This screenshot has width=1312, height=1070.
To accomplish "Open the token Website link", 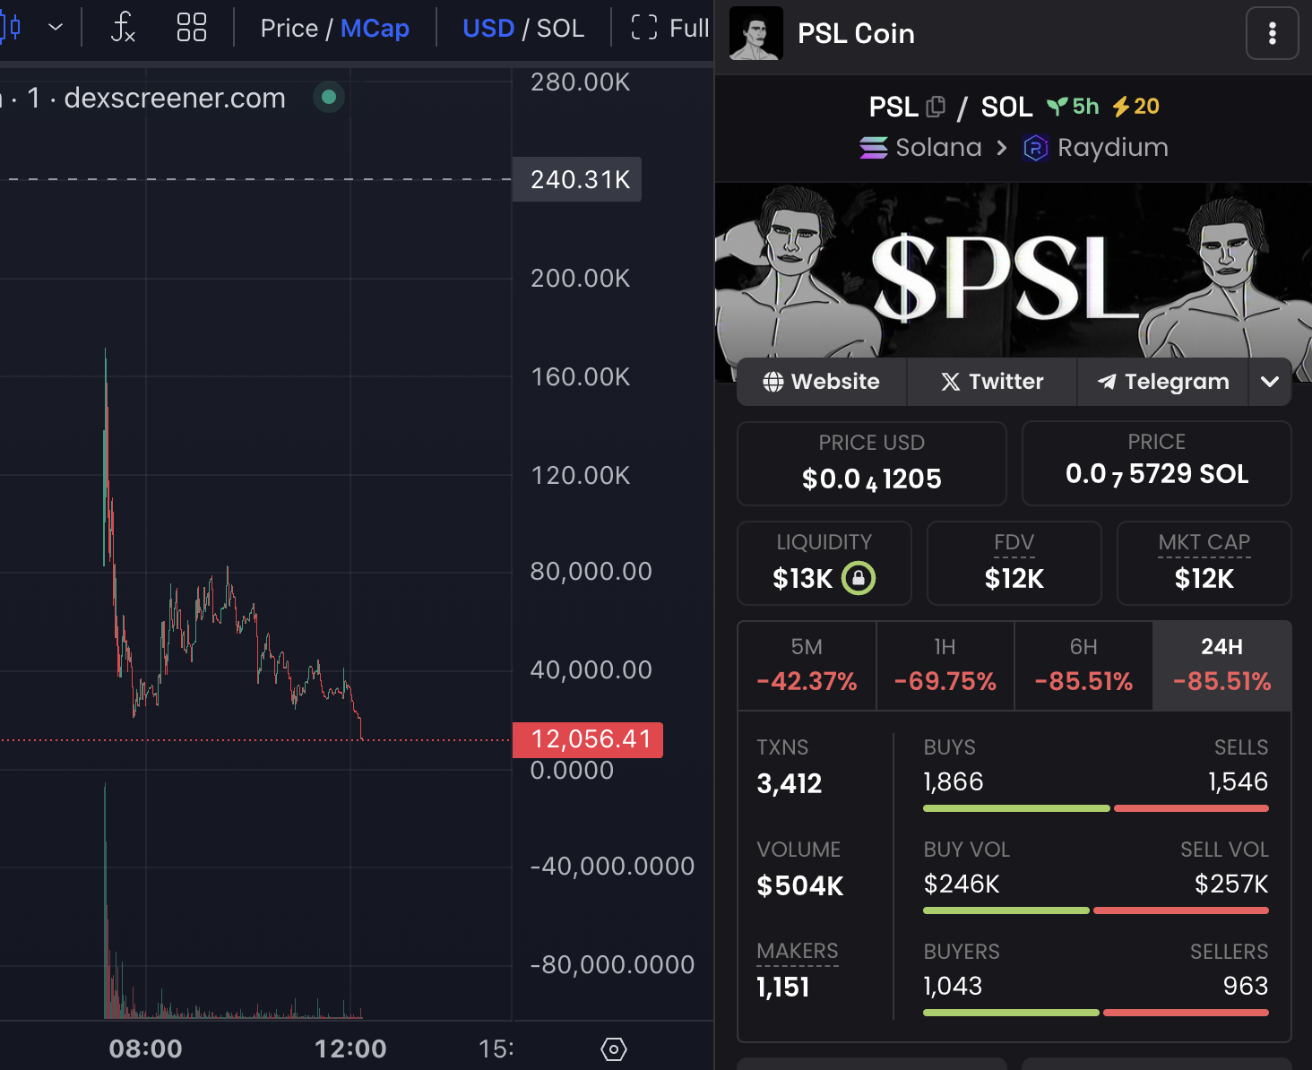I will click(x=821, y=382).
